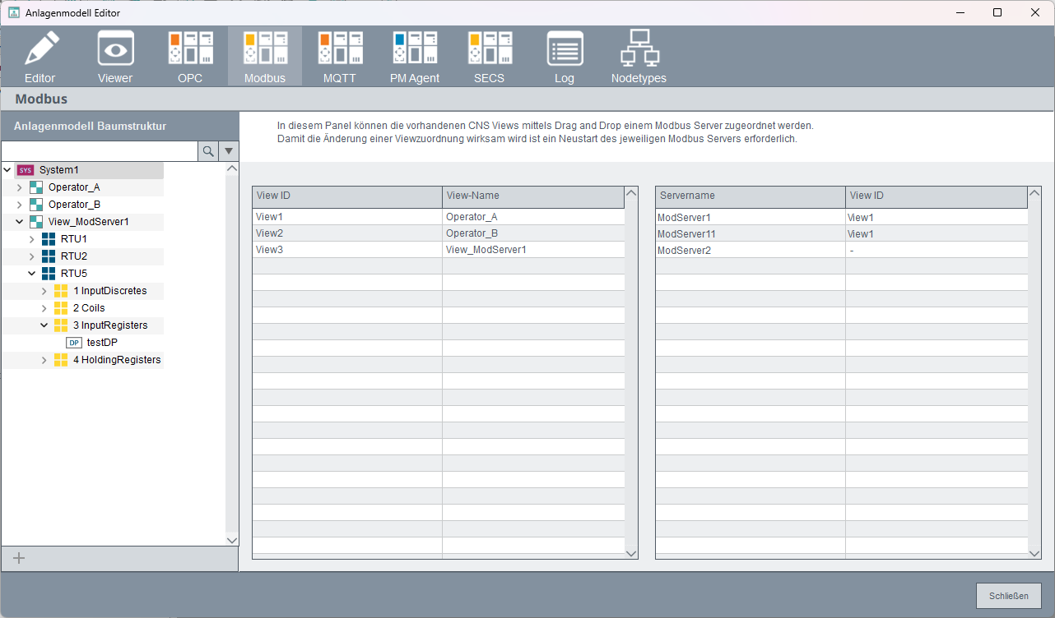This screenshot has width=1055, height=618.
Task: Open the Log list icon
Action: tap(565, 57)
